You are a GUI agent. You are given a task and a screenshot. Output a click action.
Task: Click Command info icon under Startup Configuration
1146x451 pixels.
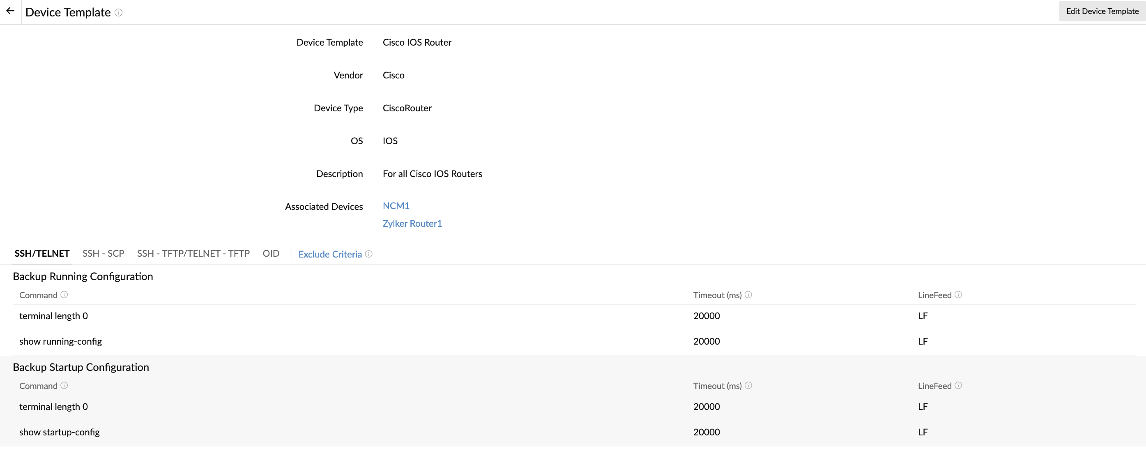tap(64, 385)
